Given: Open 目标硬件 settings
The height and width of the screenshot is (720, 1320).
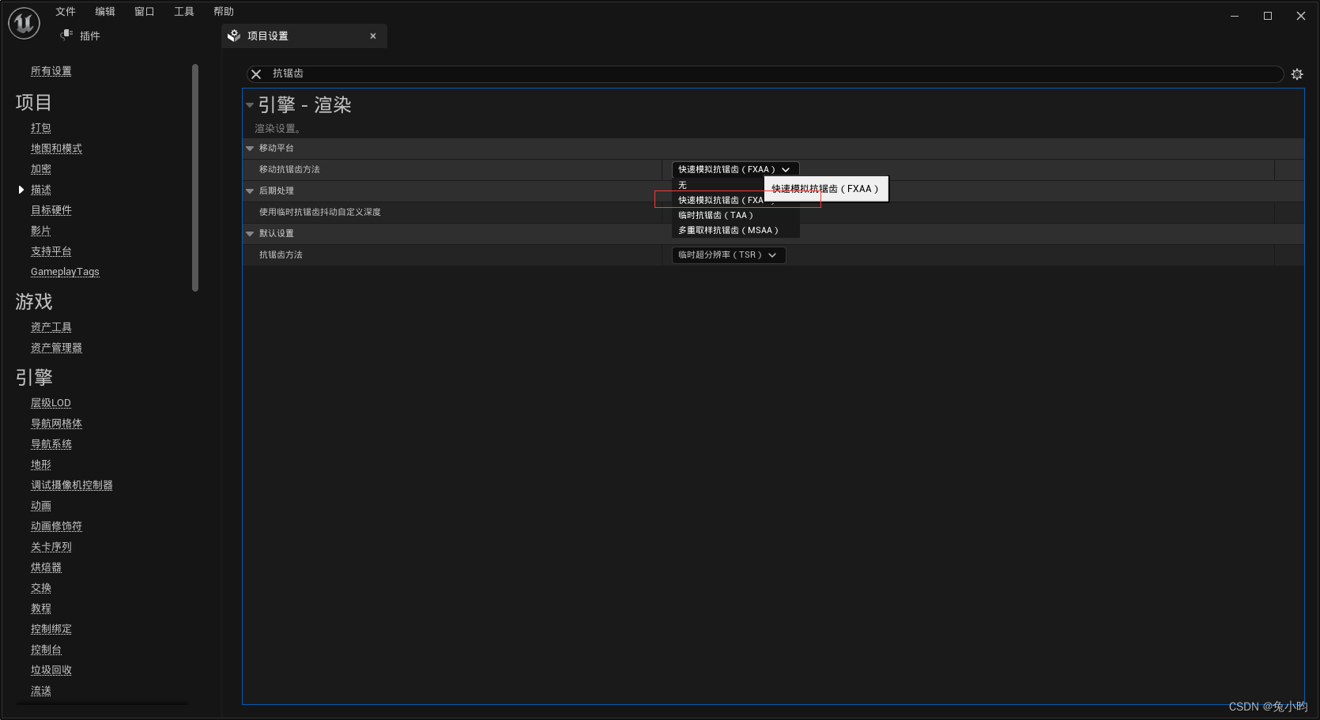Looking at the screenshot, I should [x=51, y=210].
